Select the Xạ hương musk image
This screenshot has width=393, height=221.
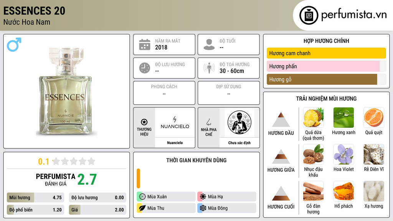click(x=374, y=191)
